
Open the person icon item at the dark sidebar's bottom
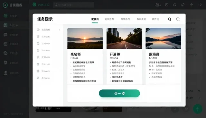tap(14, 73)
